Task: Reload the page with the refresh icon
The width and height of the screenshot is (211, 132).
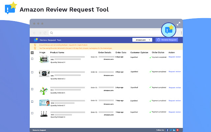Action: coord(45,33)
